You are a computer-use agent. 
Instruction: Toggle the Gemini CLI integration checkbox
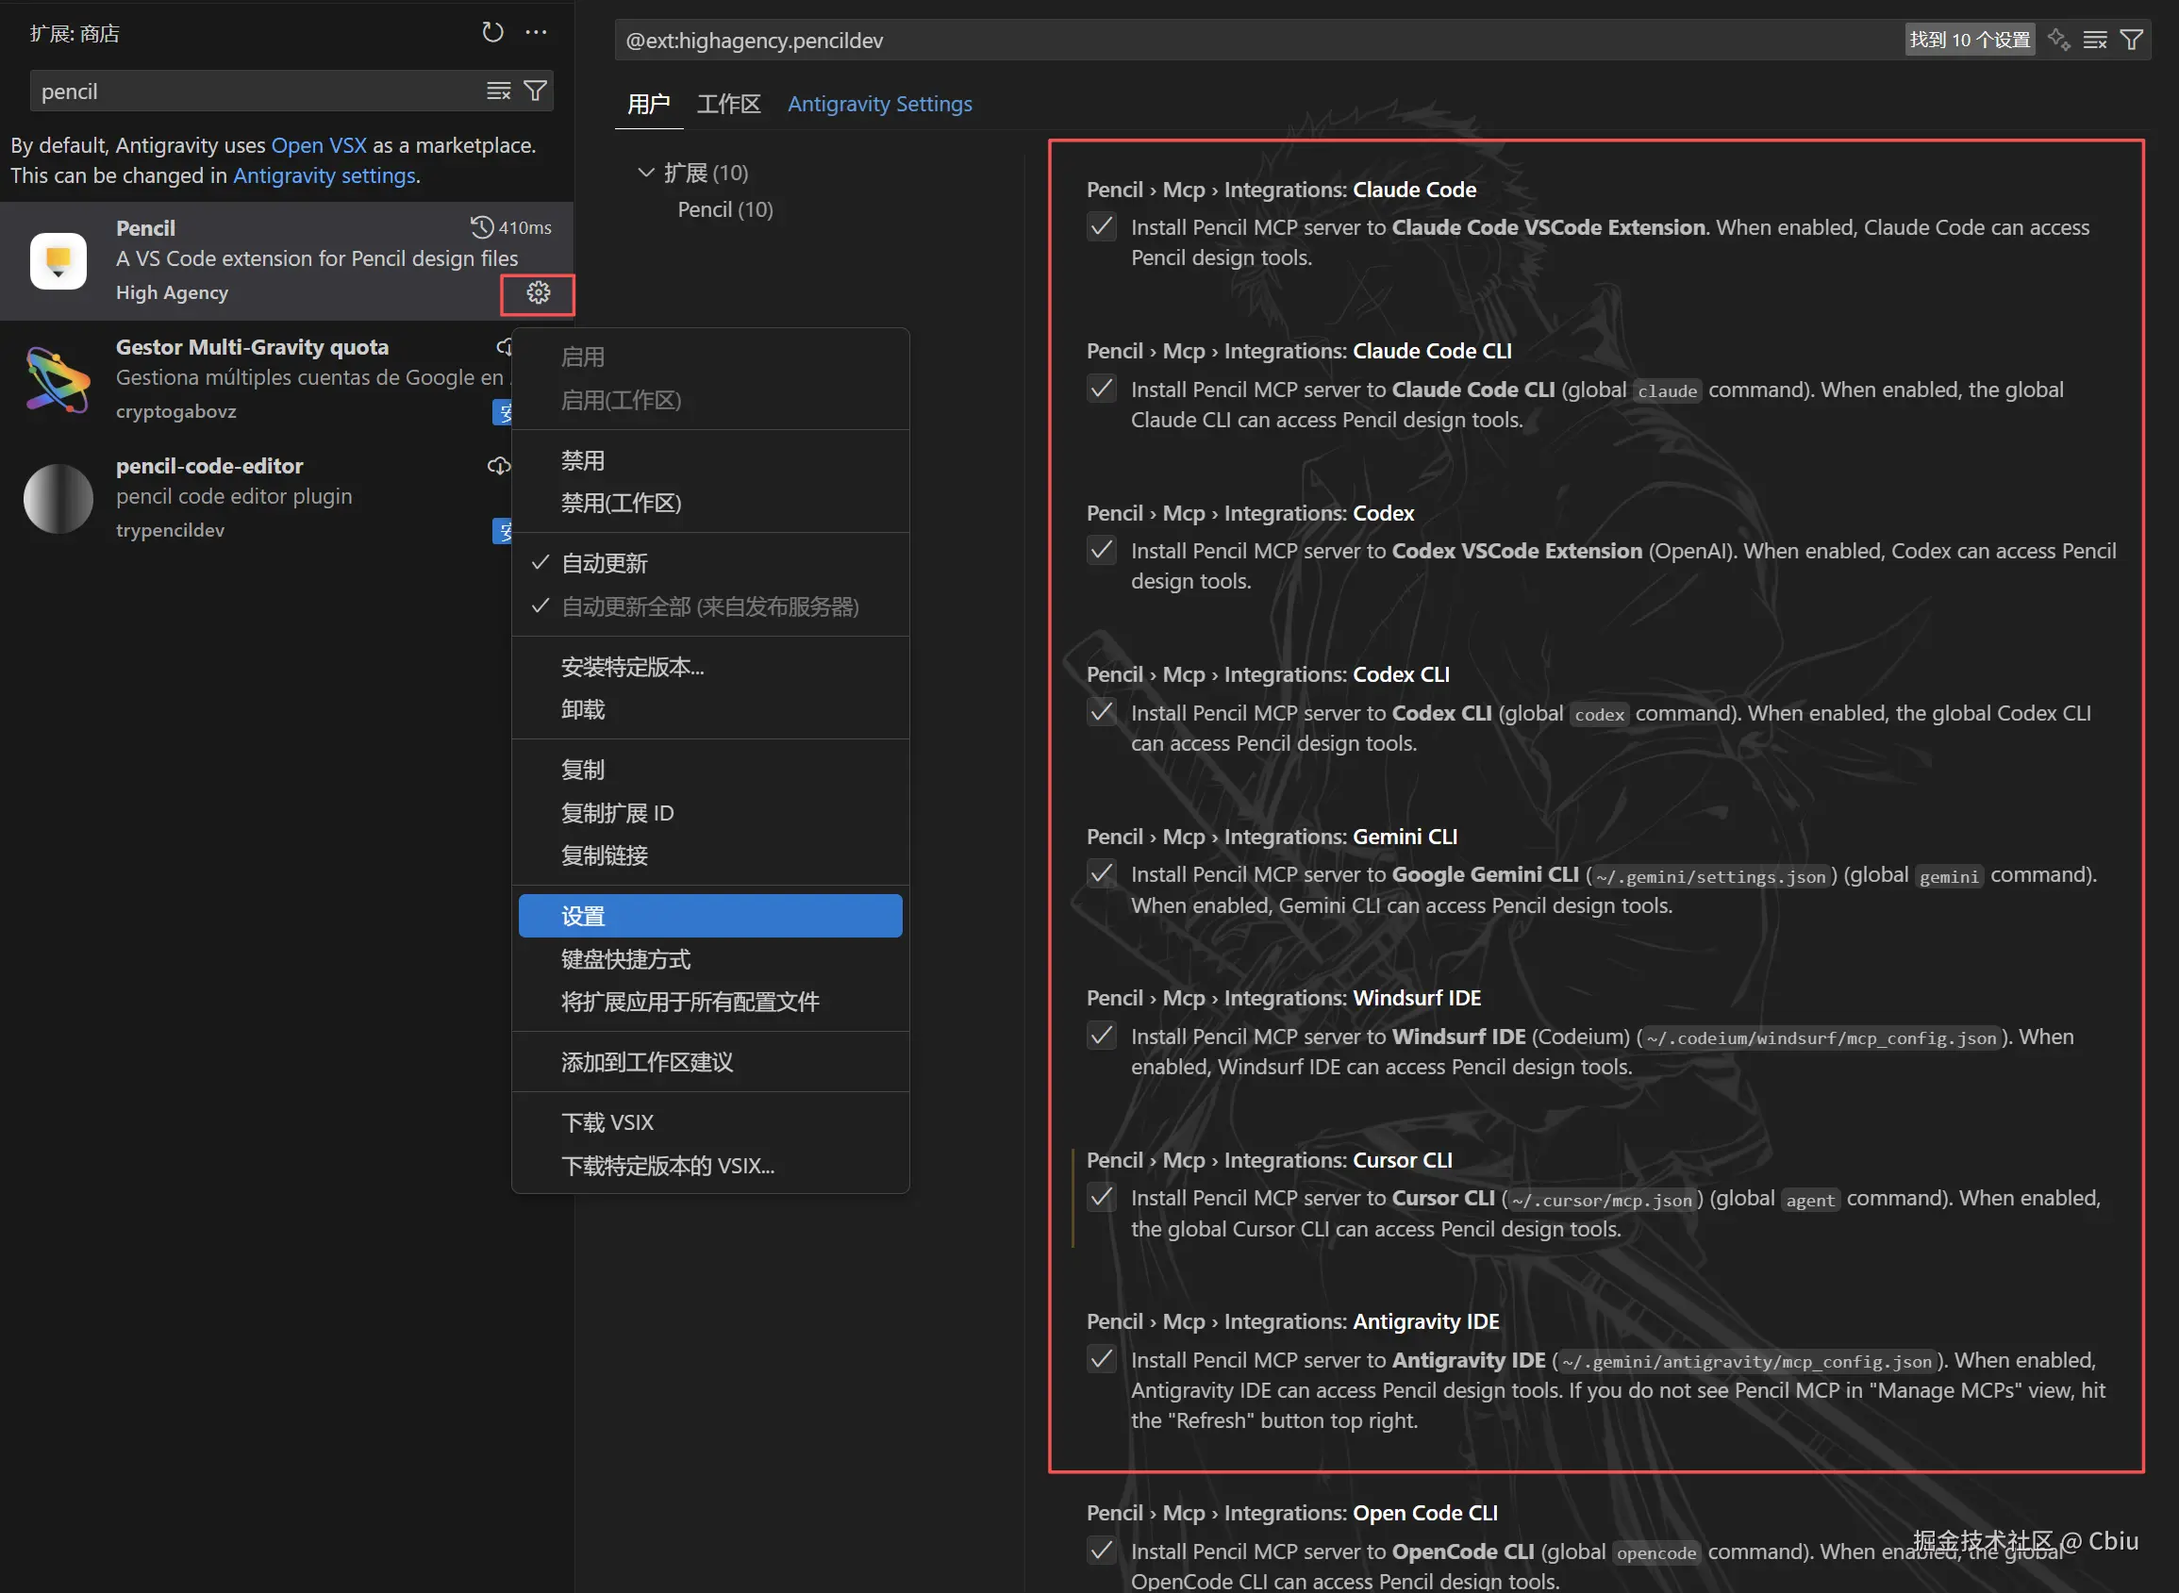coord(1101,874)
